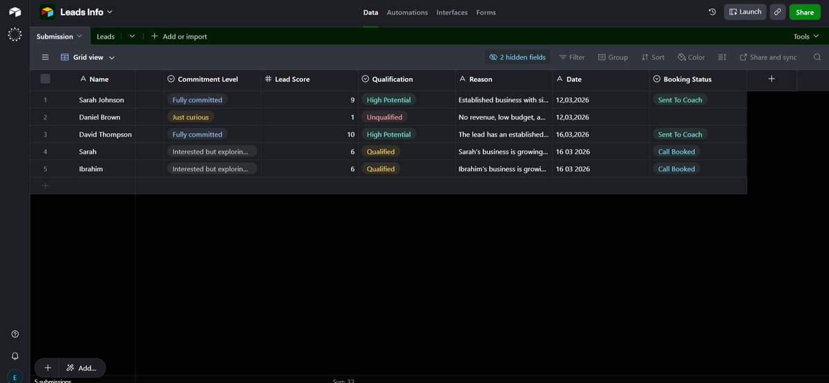Select the 'Just curious' commitment cell
The height and width of the screenshot is (383, 829).
point(212,117)
